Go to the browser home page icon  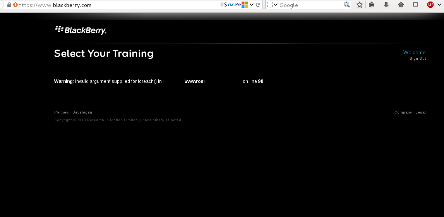pyautogui.click(x=401, y=5)
